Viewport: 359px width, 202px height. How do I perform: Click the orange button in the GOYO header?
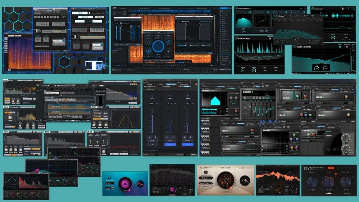331,168
